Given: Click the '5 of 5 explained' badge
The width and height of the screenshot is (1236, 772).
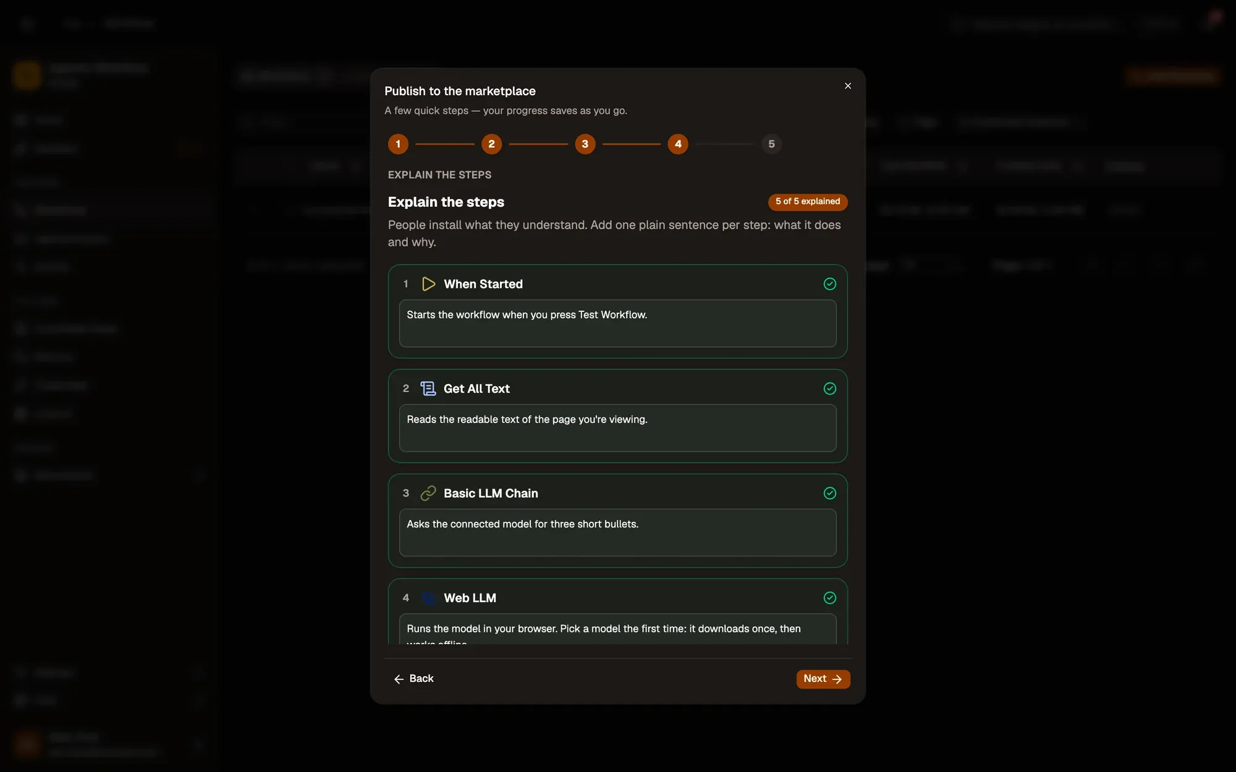Looking at the screenshot, I should click(808, 202).
